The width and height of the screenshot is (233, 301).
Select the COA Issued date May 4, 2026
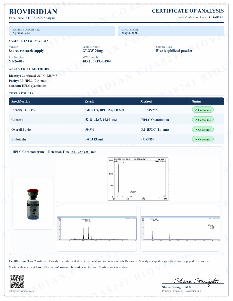point(130,33)
